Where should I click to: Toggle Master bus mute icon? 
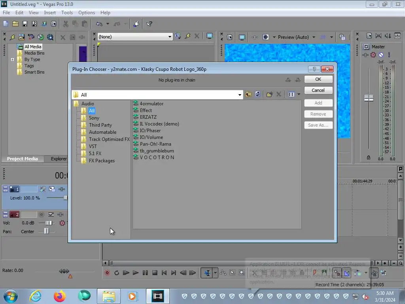click(x=381, y=55)
